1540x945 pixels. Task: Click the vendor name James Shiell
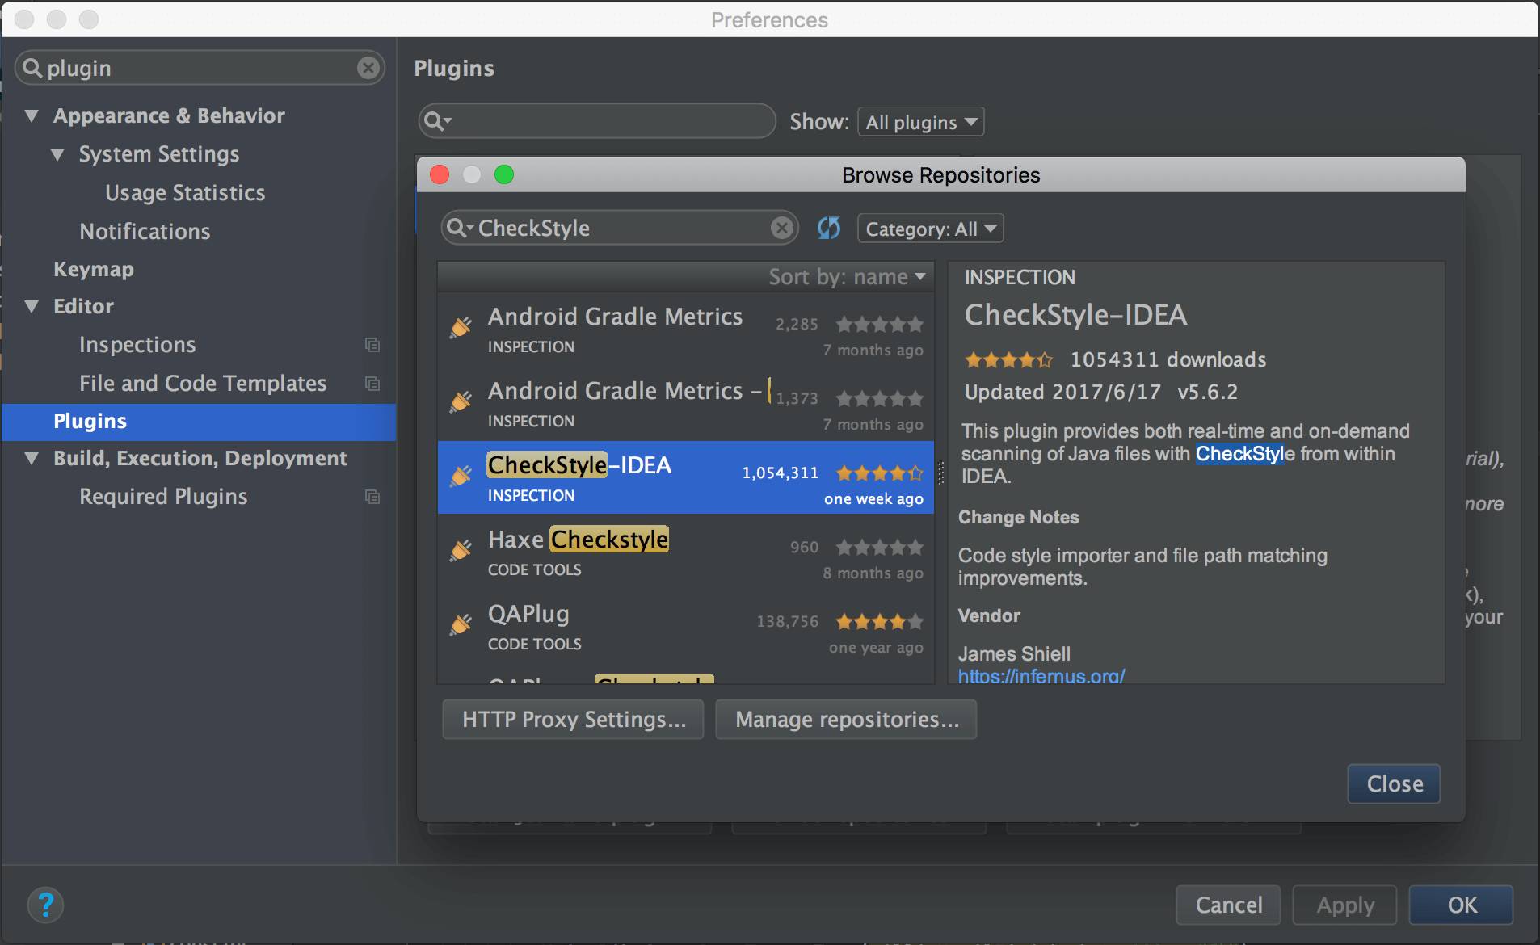coord(1014,653)
